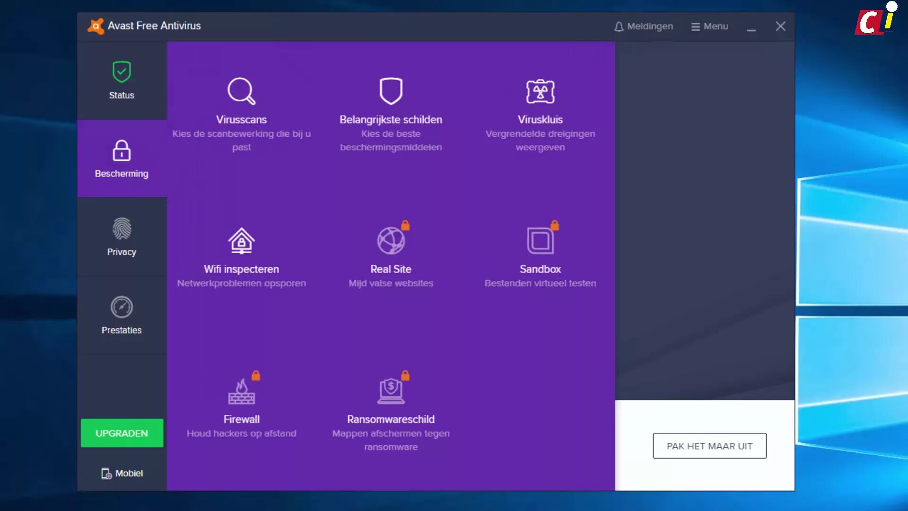Go to the Prestaties section
This screenshot has width=908, height=511.
pos(122,315)
